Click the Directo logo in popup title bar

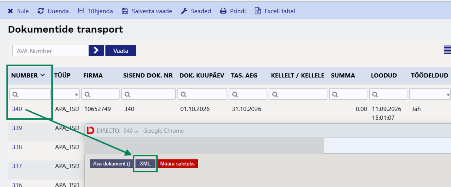coord(90,131)
